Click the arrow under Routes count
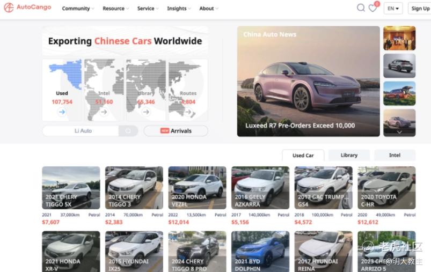The image size is (431, 272). (188, 112)
